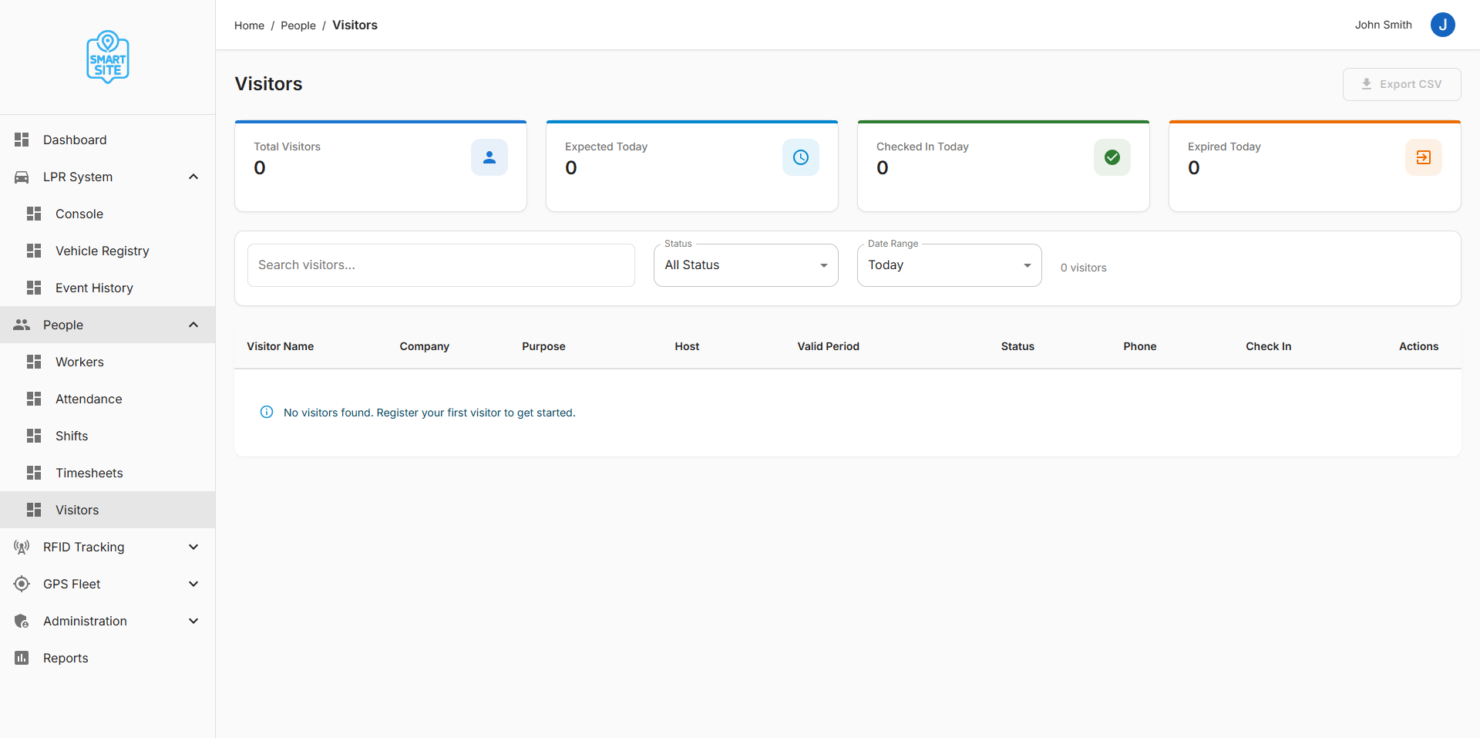This screenshot has width=1480, height=738.
Task: Click the Smart Site logo
Action: pyautogui.click(x=108, y=57)
